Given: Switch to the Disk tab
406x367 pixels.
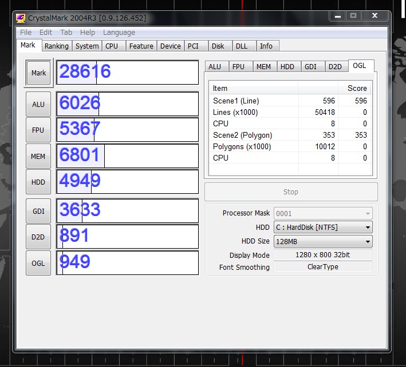Looking at the screenshot, I should point(220,46).
